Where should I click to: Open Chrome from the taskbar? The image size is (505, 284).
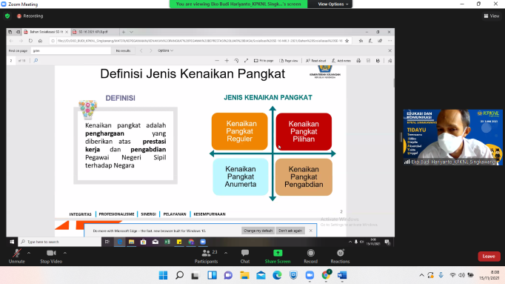326,275
